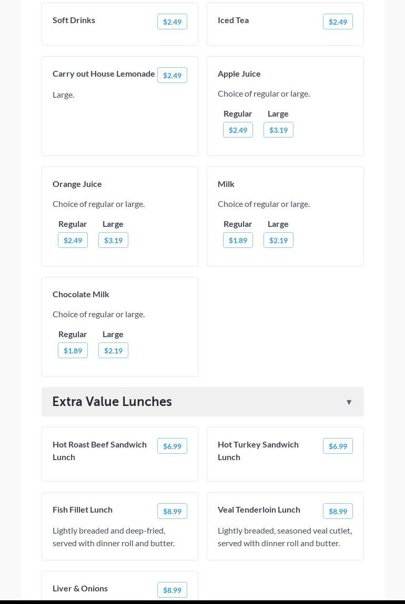Add Liver & Onions for $8.99

(172, 590)
